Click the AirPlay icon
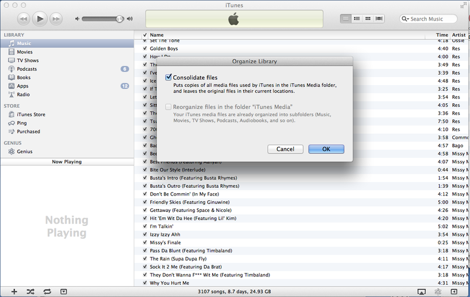The height and width of the screenshot is (297, 470). [421, 292]
